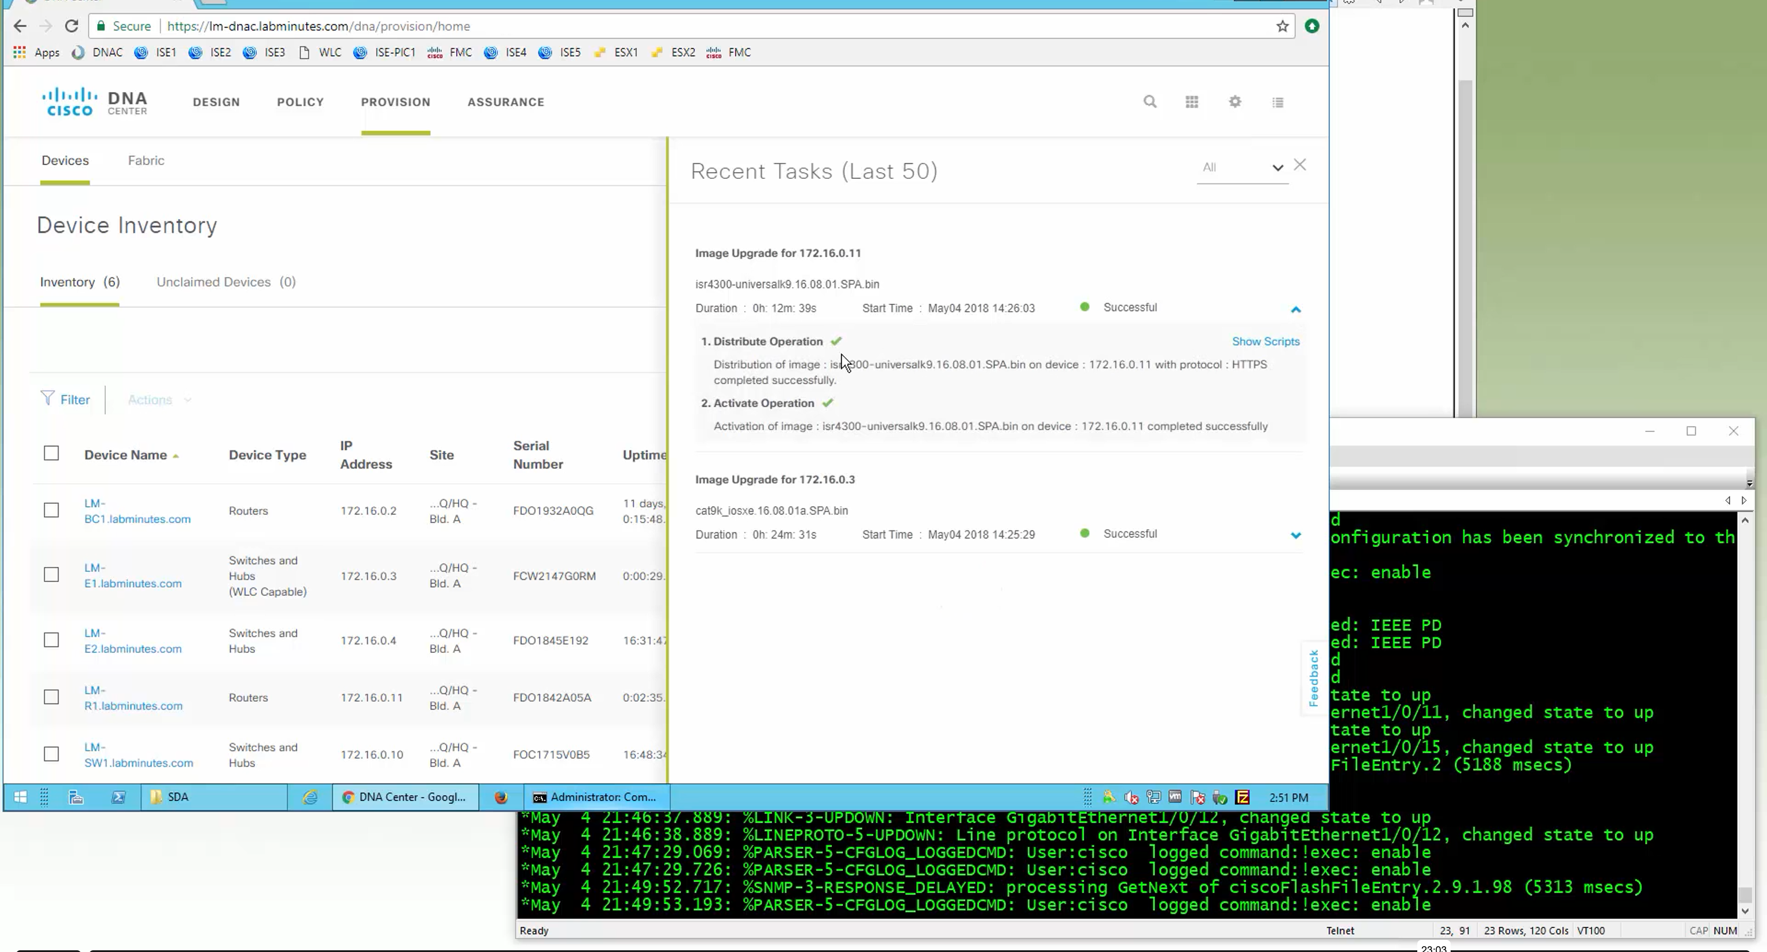Click the recent tasks list icon in header
The width and height of the screenshot is (1767, 952).
(x=1278, y=102)
